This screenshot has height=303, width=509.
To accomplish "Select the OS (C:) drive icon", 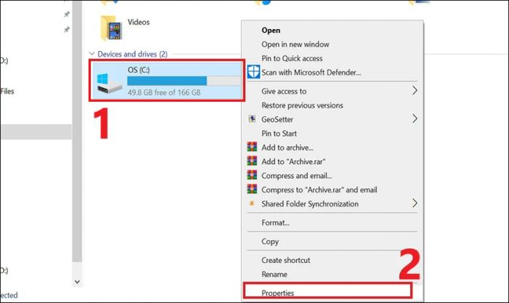I will tap(109, 84).
